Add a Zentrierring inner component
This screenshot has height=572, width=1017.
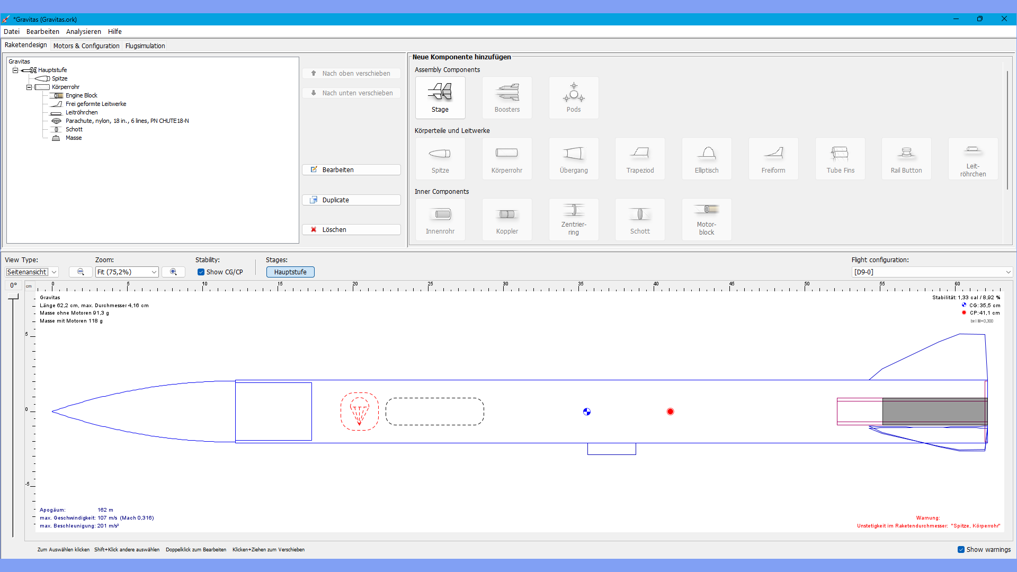(x=574, y=219)
